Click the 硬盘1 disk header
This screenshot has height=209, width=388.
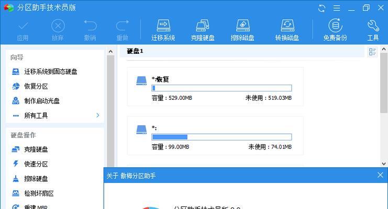(135, 51)
